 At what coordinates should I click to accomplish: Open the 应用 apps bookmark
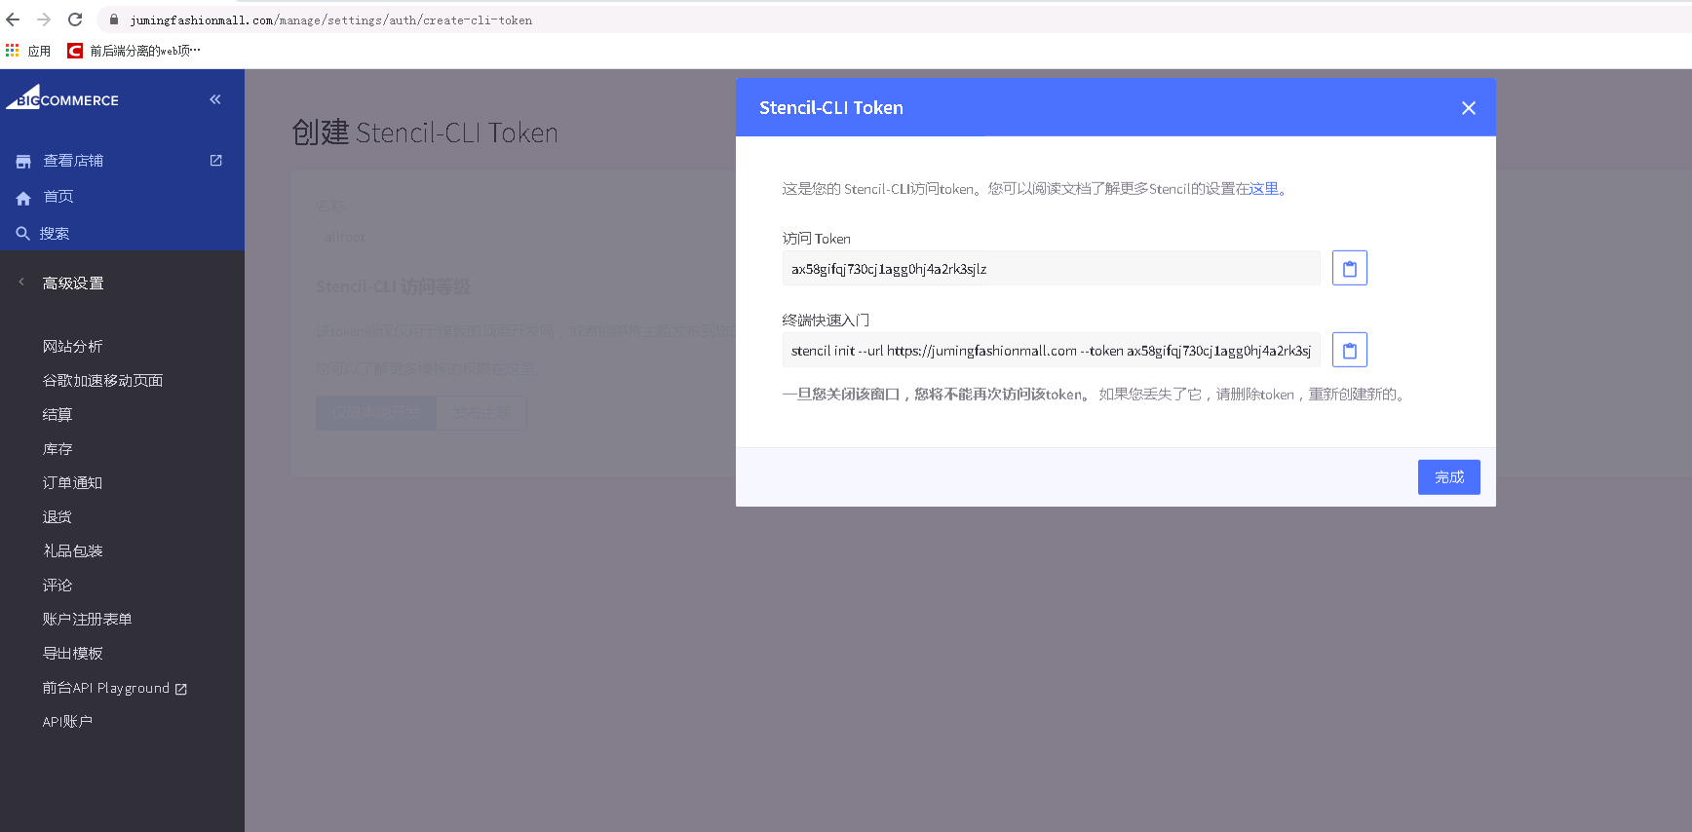[28, 51]
